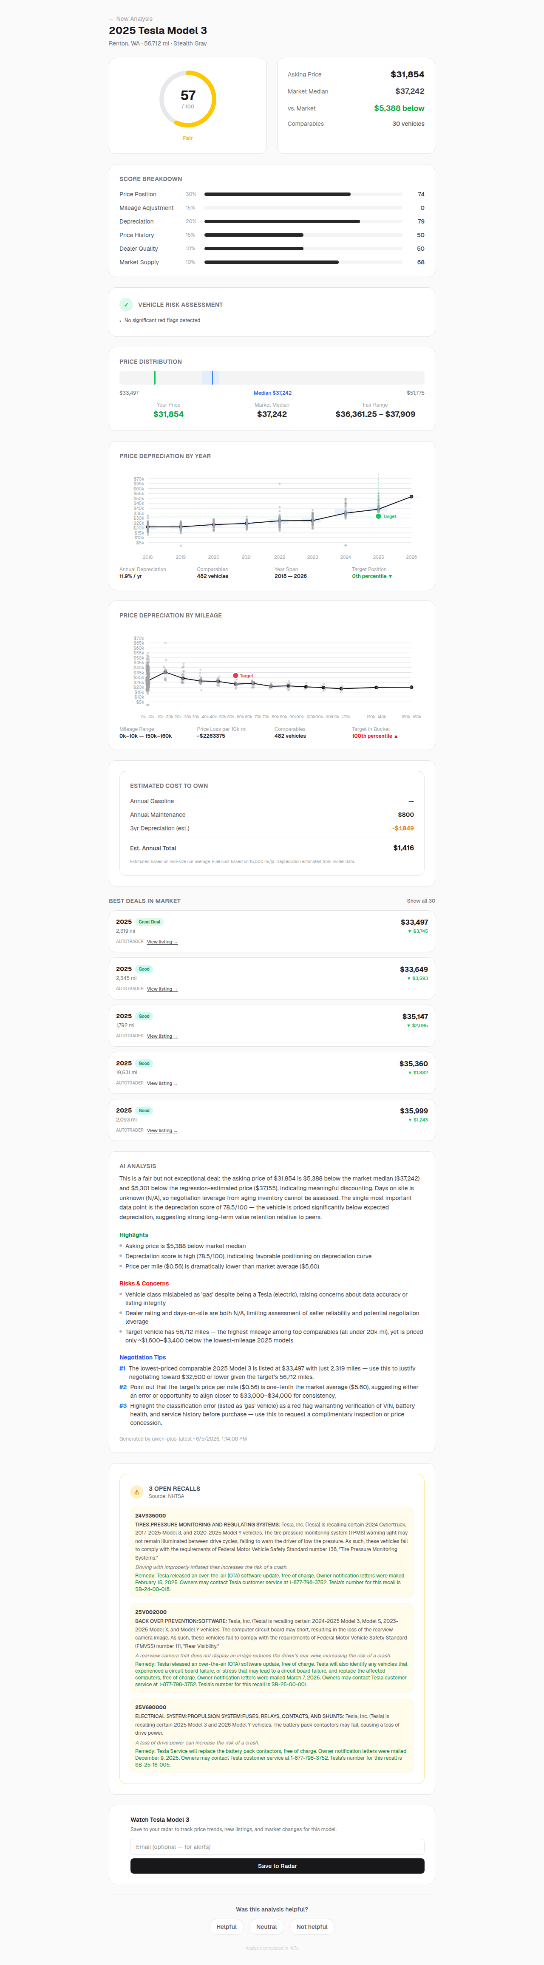Image resolution: width=544 pixels, height=1965 pixels.
Task: Click the warning triangle icon beside 3 Open Recalls
Action: [136, 1491]
